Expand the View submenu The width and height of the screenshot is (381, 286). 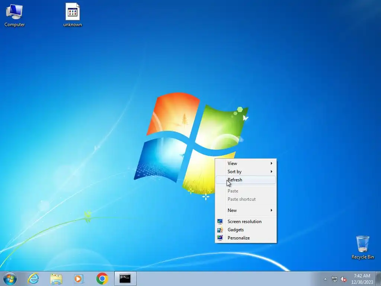coord(246,163)
